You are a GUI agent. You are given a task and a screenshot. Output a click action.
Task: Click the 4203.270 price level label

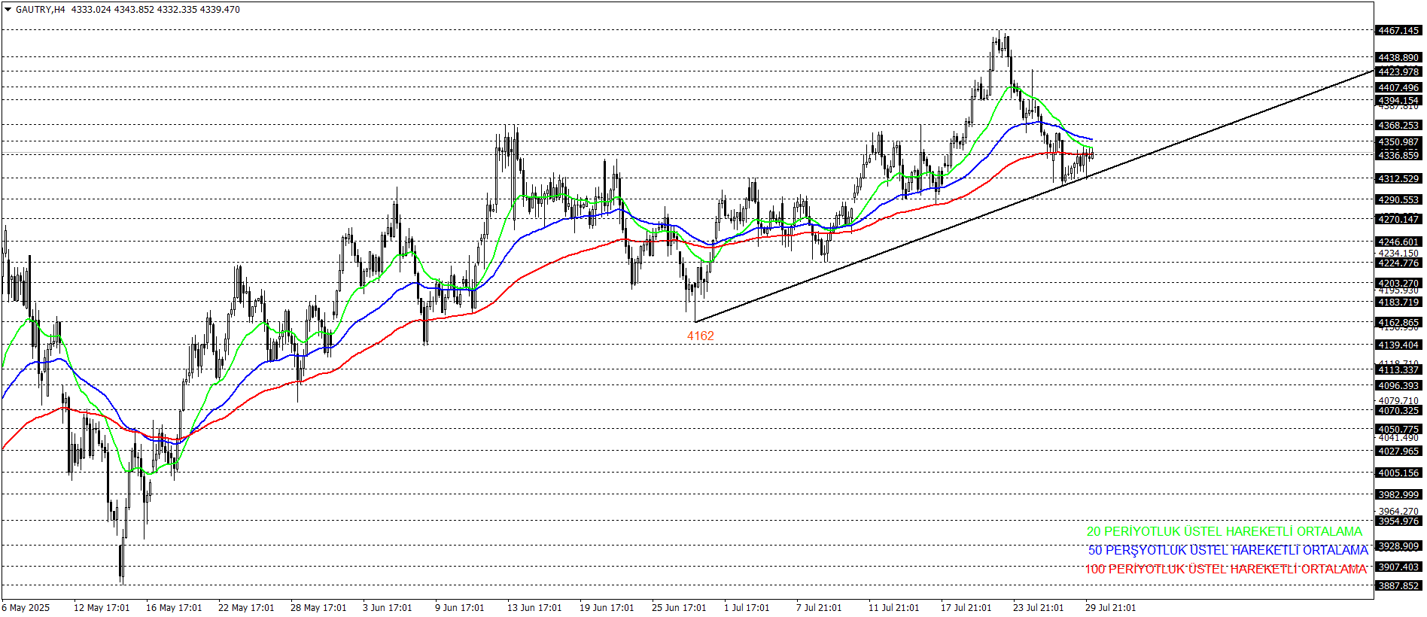(1398, 284)
